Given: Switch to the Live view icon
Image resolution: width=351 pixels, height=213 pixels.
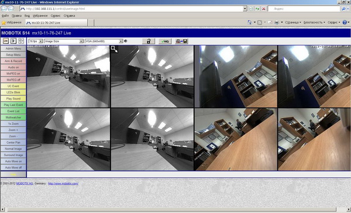Looking at the screenshot, I should pos(6,41).
